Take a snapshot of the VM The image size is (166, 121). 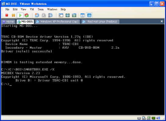pos(37,15)
